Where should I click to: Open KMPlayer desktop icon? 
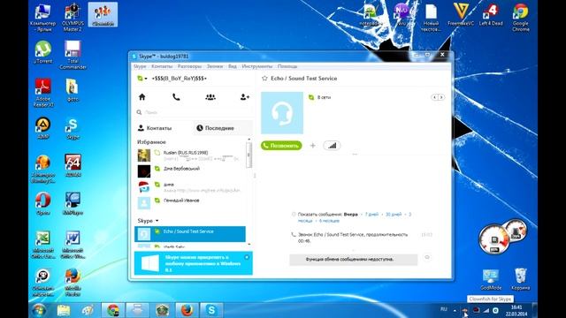pyautogui.click(x=73, y=204)
